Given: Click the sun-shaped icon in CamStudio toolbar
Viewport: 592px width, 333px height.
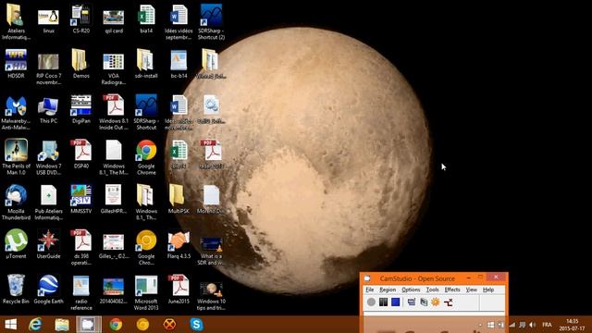Looking at the screenshot, I should coord(436,302).
